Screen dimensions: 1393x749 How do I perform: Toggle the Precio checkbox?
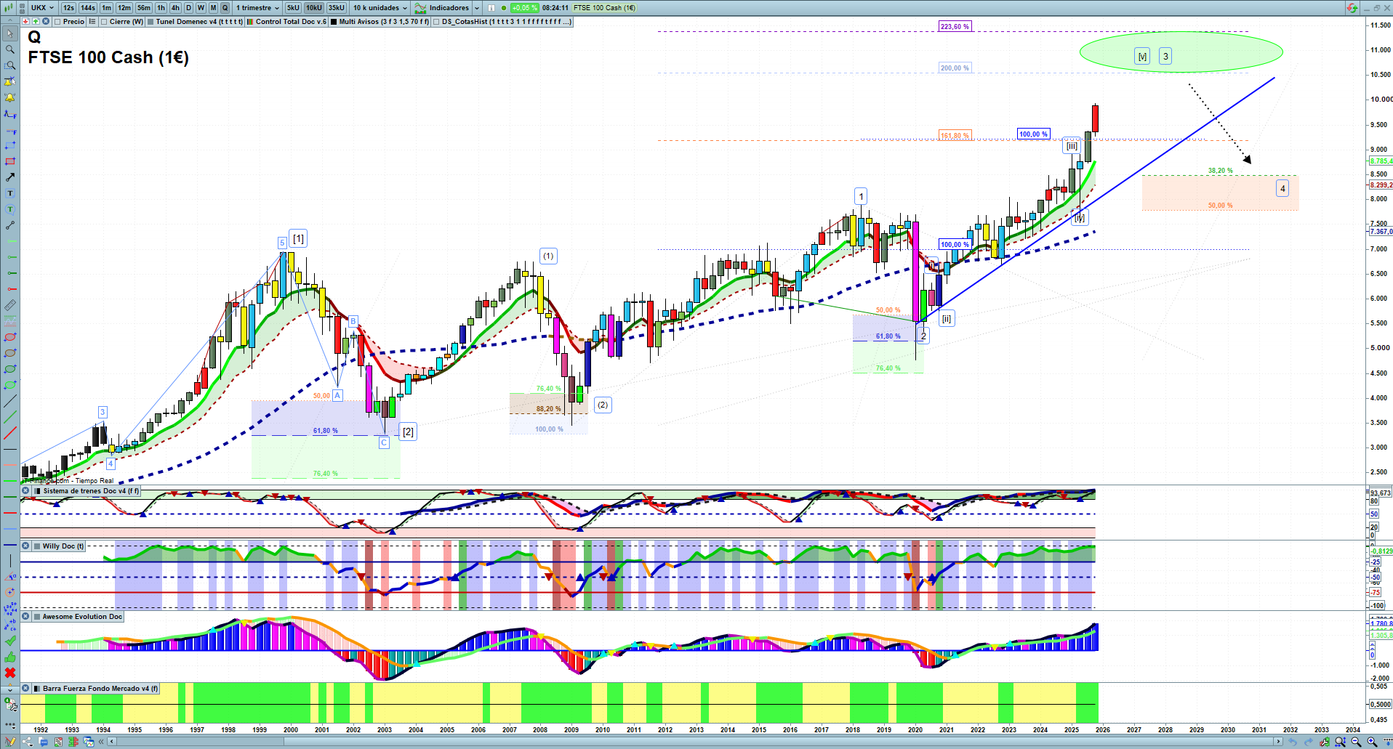tap(58, 22)
